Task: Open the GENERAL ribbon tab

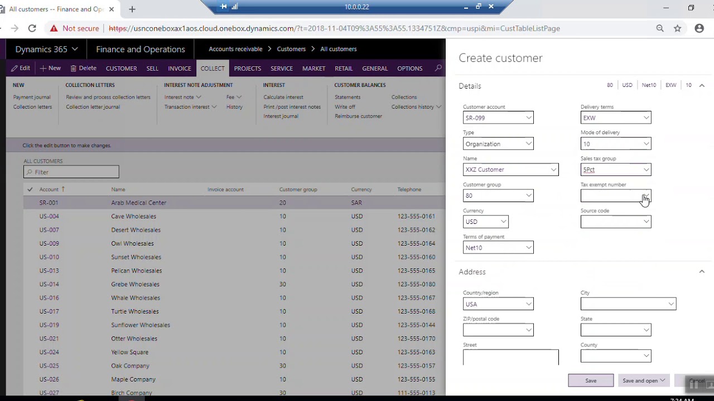Action: click(x=375, y=68)
